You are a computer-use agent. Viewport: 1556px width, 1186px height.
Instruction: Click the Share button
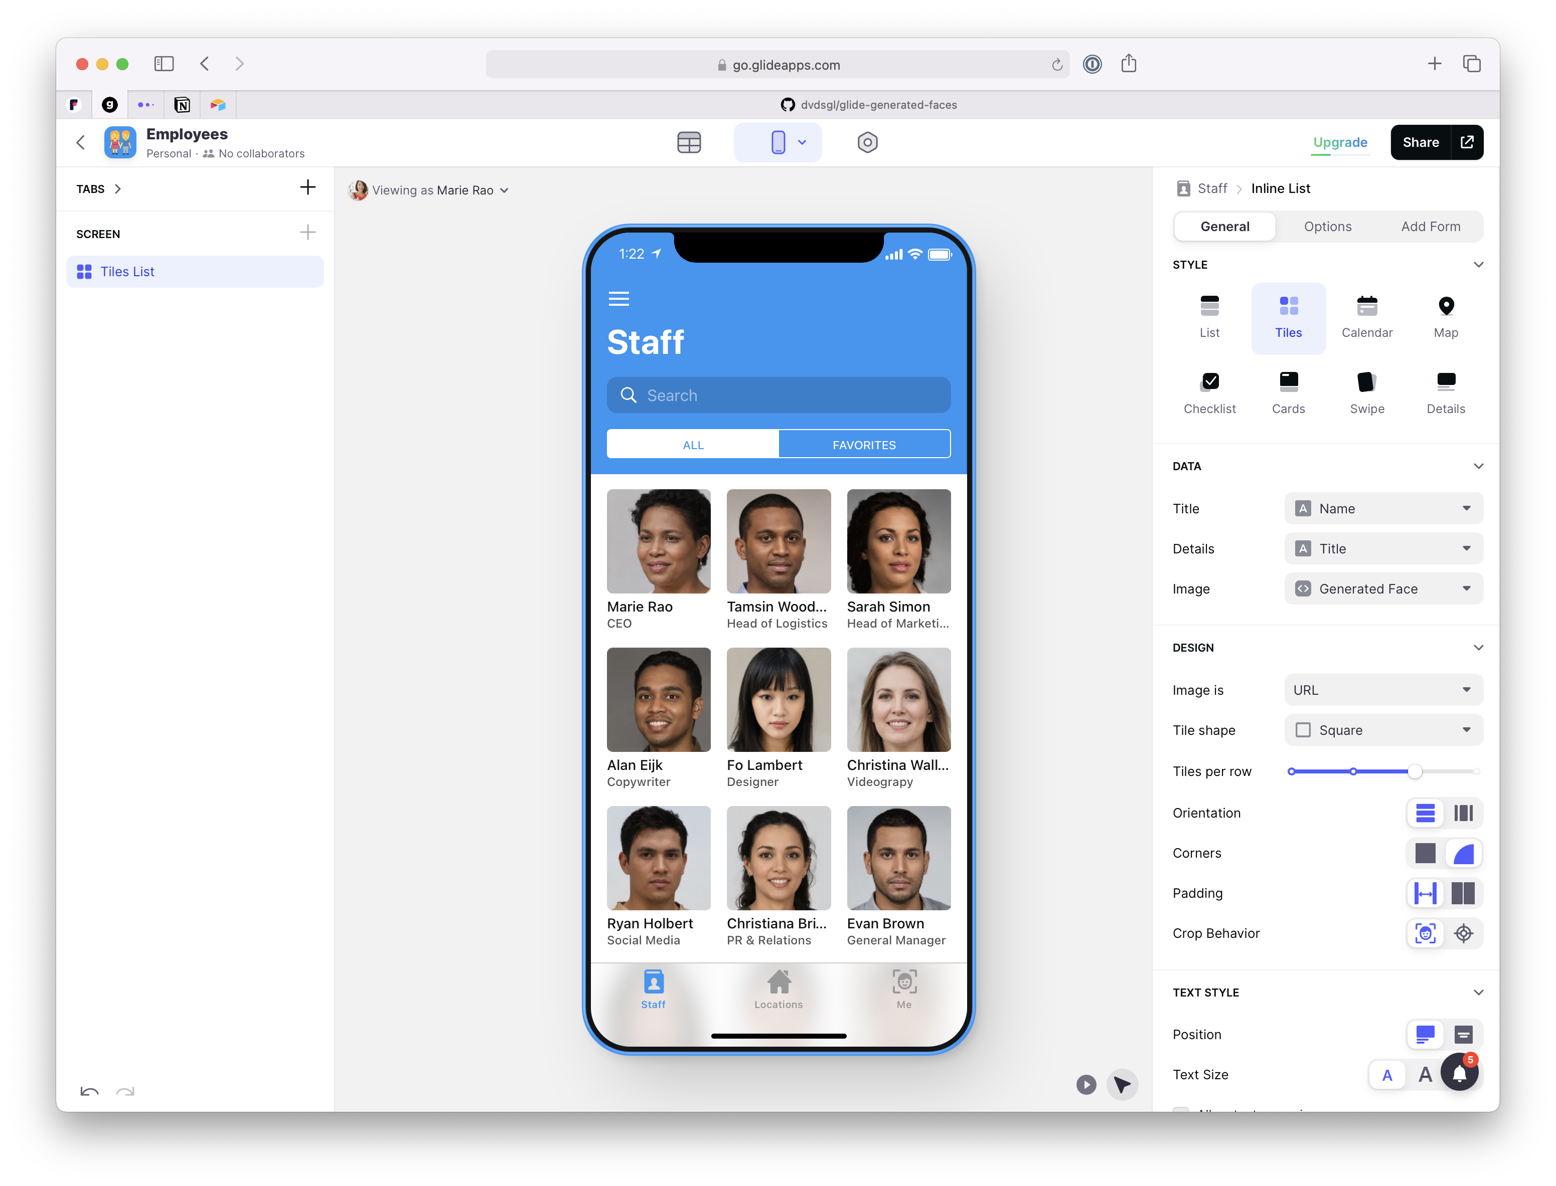(1421, 142)
